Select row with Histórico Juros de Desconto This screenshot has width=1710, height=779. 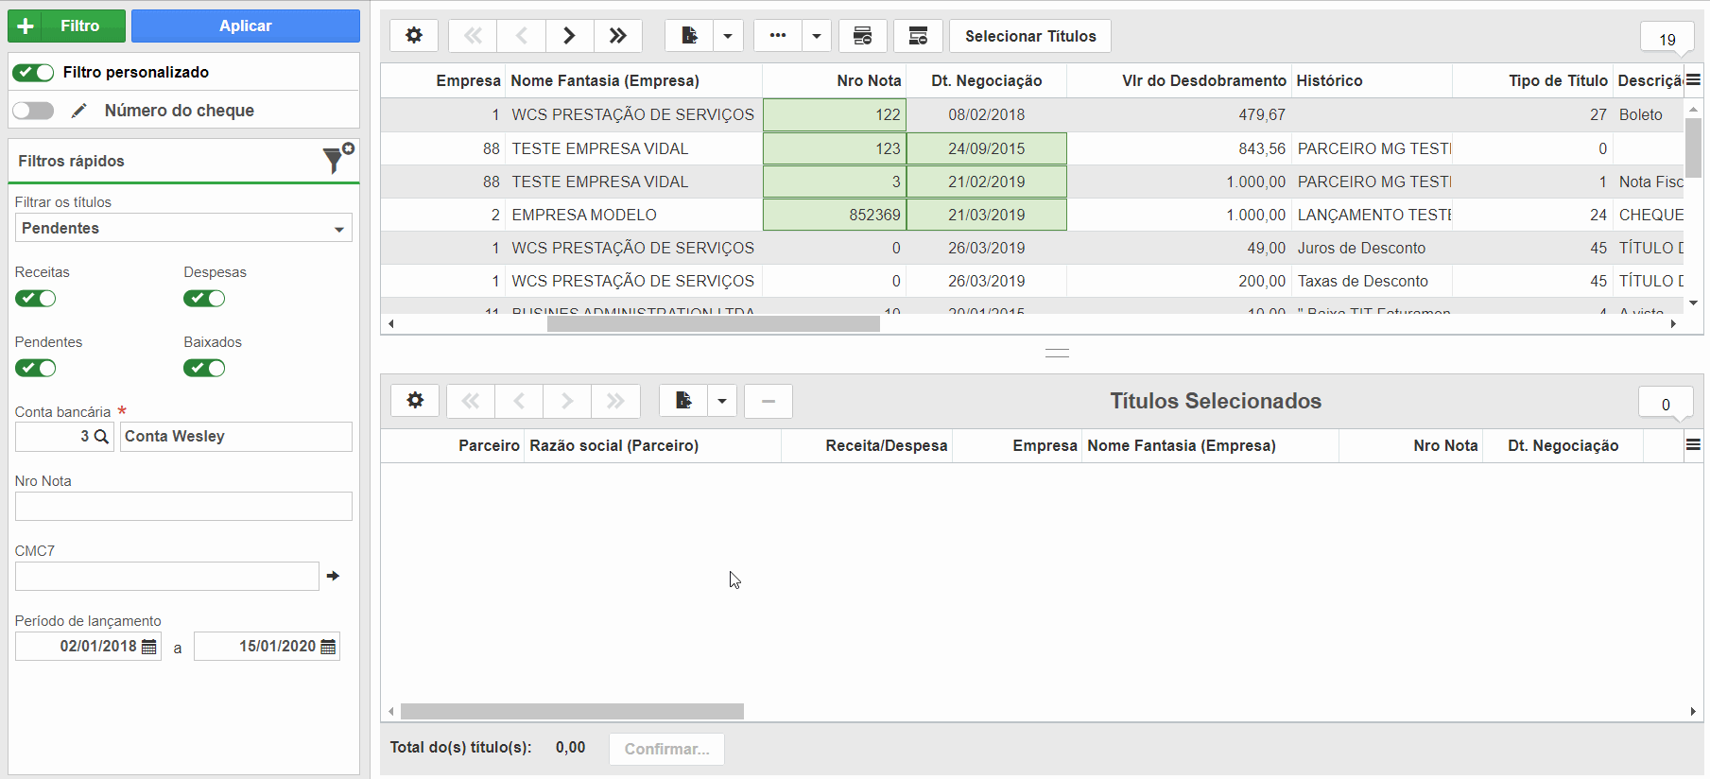[1032, 248]
